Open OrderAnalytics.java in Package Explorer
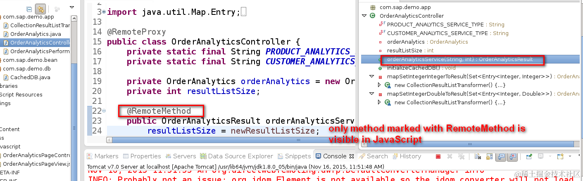Screen dimensions: 583x181 [x=33, y=34]
